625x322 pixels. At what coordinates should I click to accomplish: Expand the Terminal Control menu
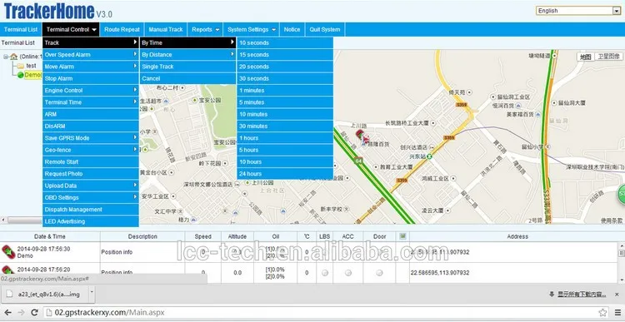click(71, 29)
